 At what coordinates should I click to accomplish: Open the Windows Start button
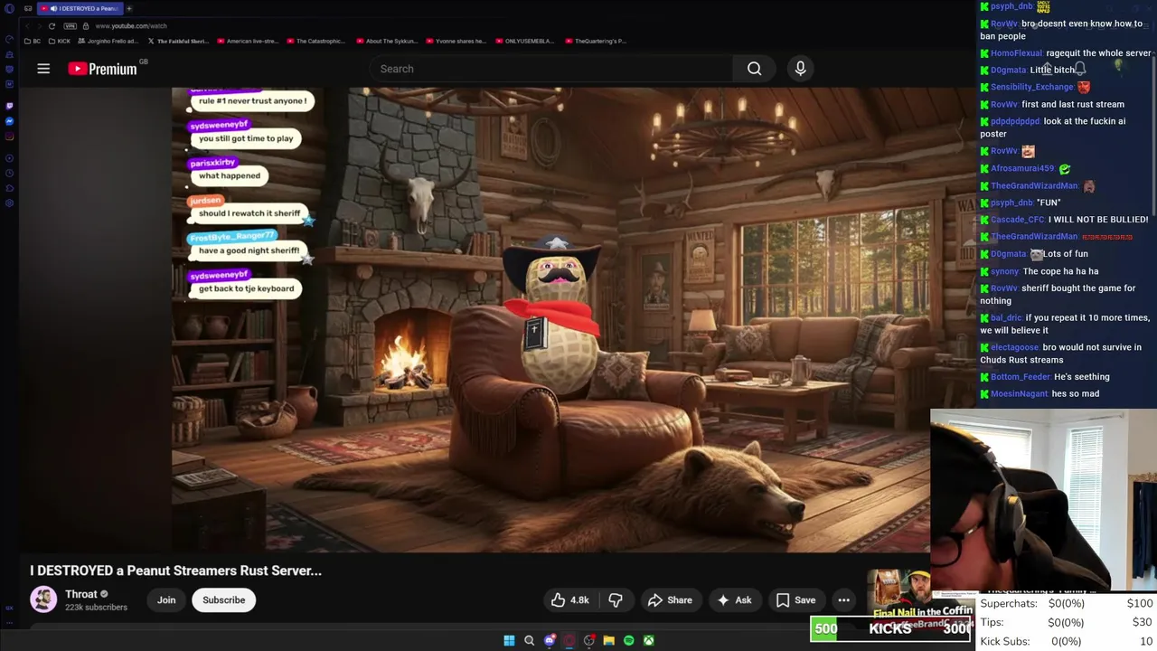pos(509,640)
